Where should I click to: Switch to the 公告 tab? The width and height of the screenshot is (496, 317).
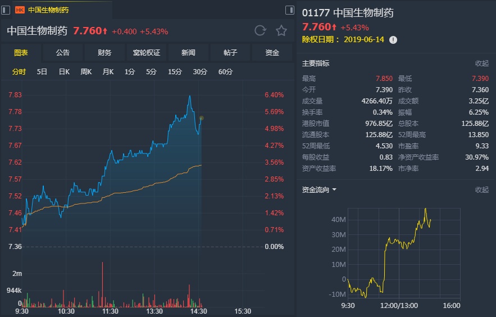pyautogui.click(x=63, y=53)
